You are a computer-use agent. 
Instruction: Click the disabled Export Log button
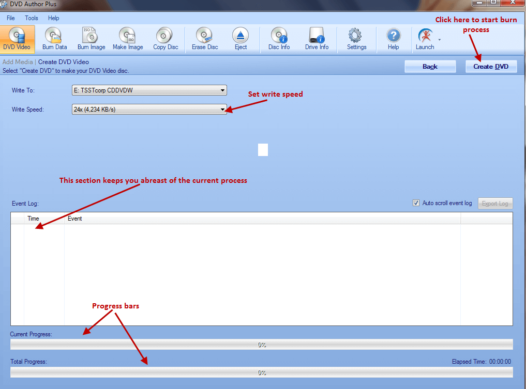[495, 204]
